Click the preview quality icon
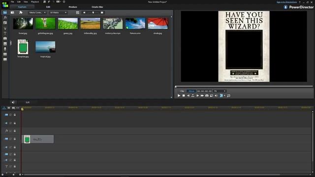Screen dimensions: 315x177 [211, 96]
